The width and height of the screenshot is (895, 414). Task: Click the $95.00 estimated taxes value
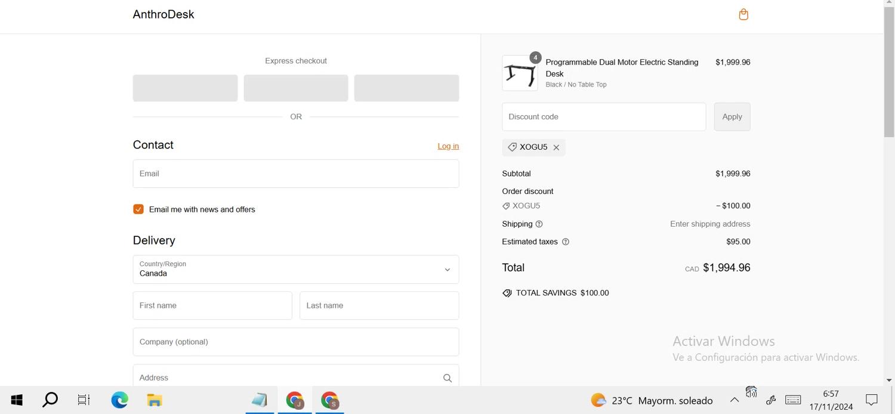[738, 242]
